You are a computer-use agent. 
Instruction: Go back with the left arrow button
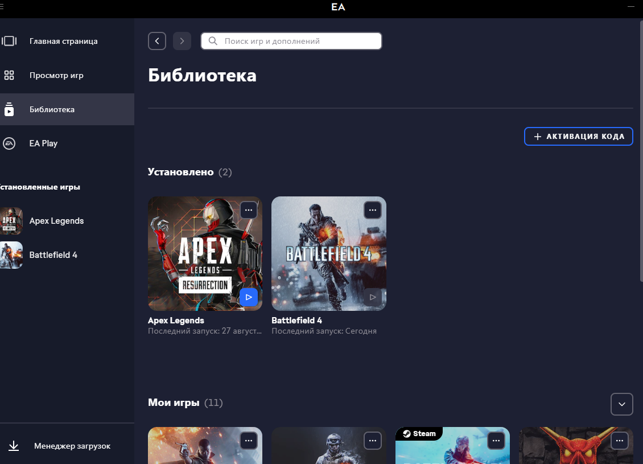[157, 41]
